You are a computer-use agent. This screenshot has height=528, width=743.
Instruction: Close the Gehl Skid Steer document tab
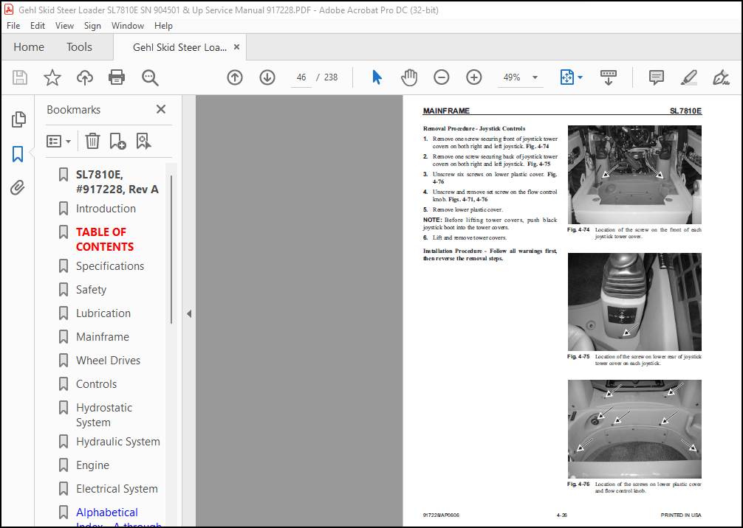pyautogui.click(x=236, y=47)
